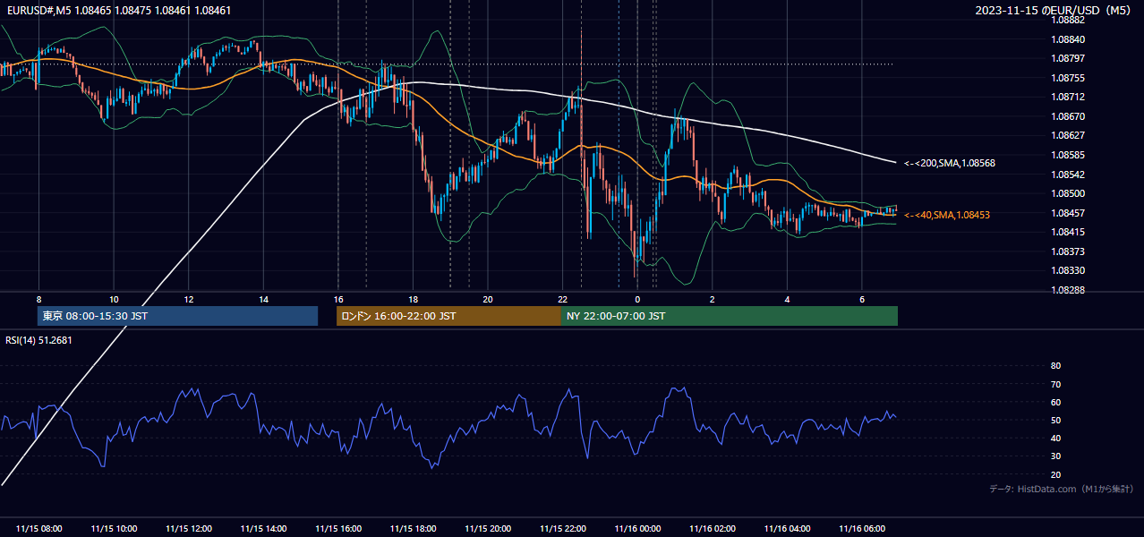Click hour tick '22' under the price chart
Viewport: 1144px width, 537px height.
(x=562, y=299)
